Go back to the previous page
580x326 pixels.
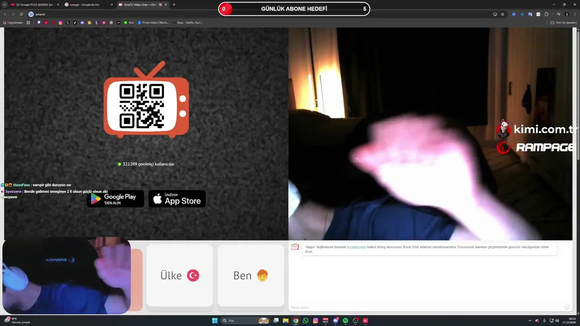(x=5, y=14)
